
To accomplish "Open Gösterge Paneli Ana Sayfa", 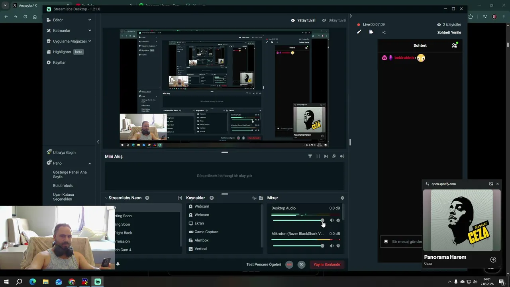I will [70, 175].
